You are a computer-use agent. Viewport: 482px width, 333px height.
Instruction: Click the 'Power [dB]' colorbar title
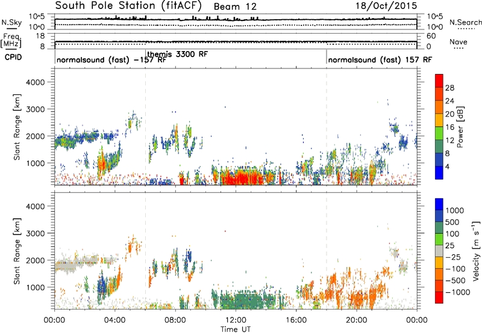tap(460, 127)
